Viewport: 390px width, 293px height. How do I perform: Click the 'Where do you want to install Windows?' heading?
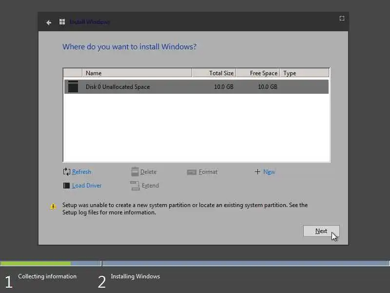129,46
